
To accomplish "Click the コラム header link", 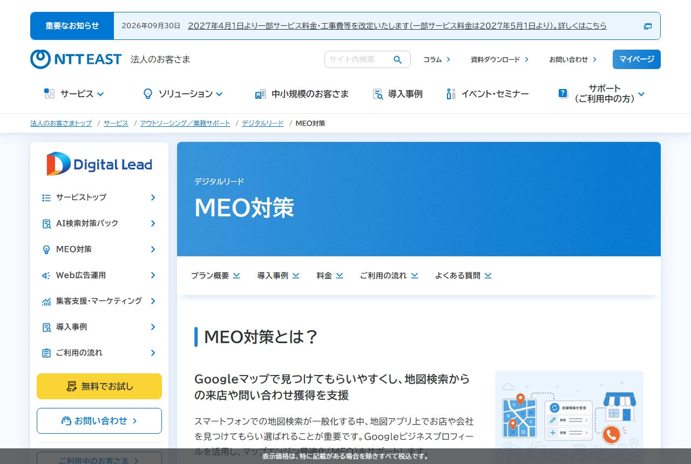I will coord(437,59).
